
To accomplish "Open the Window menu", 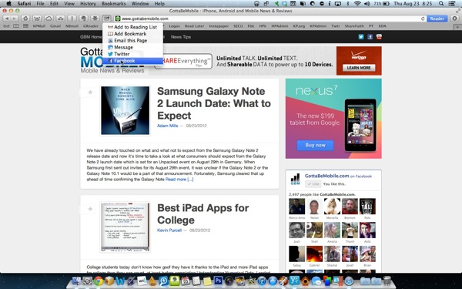I will (140, 4).
